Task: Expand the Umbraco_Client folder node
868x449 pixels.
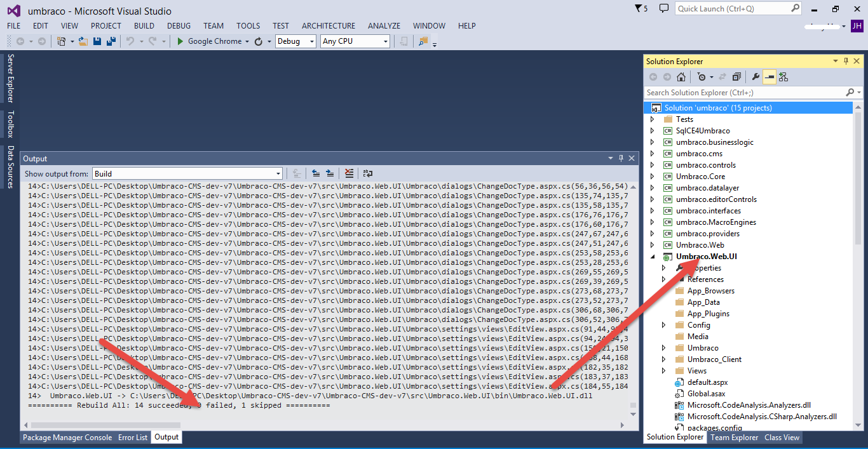Action: (x=663, y=359)
